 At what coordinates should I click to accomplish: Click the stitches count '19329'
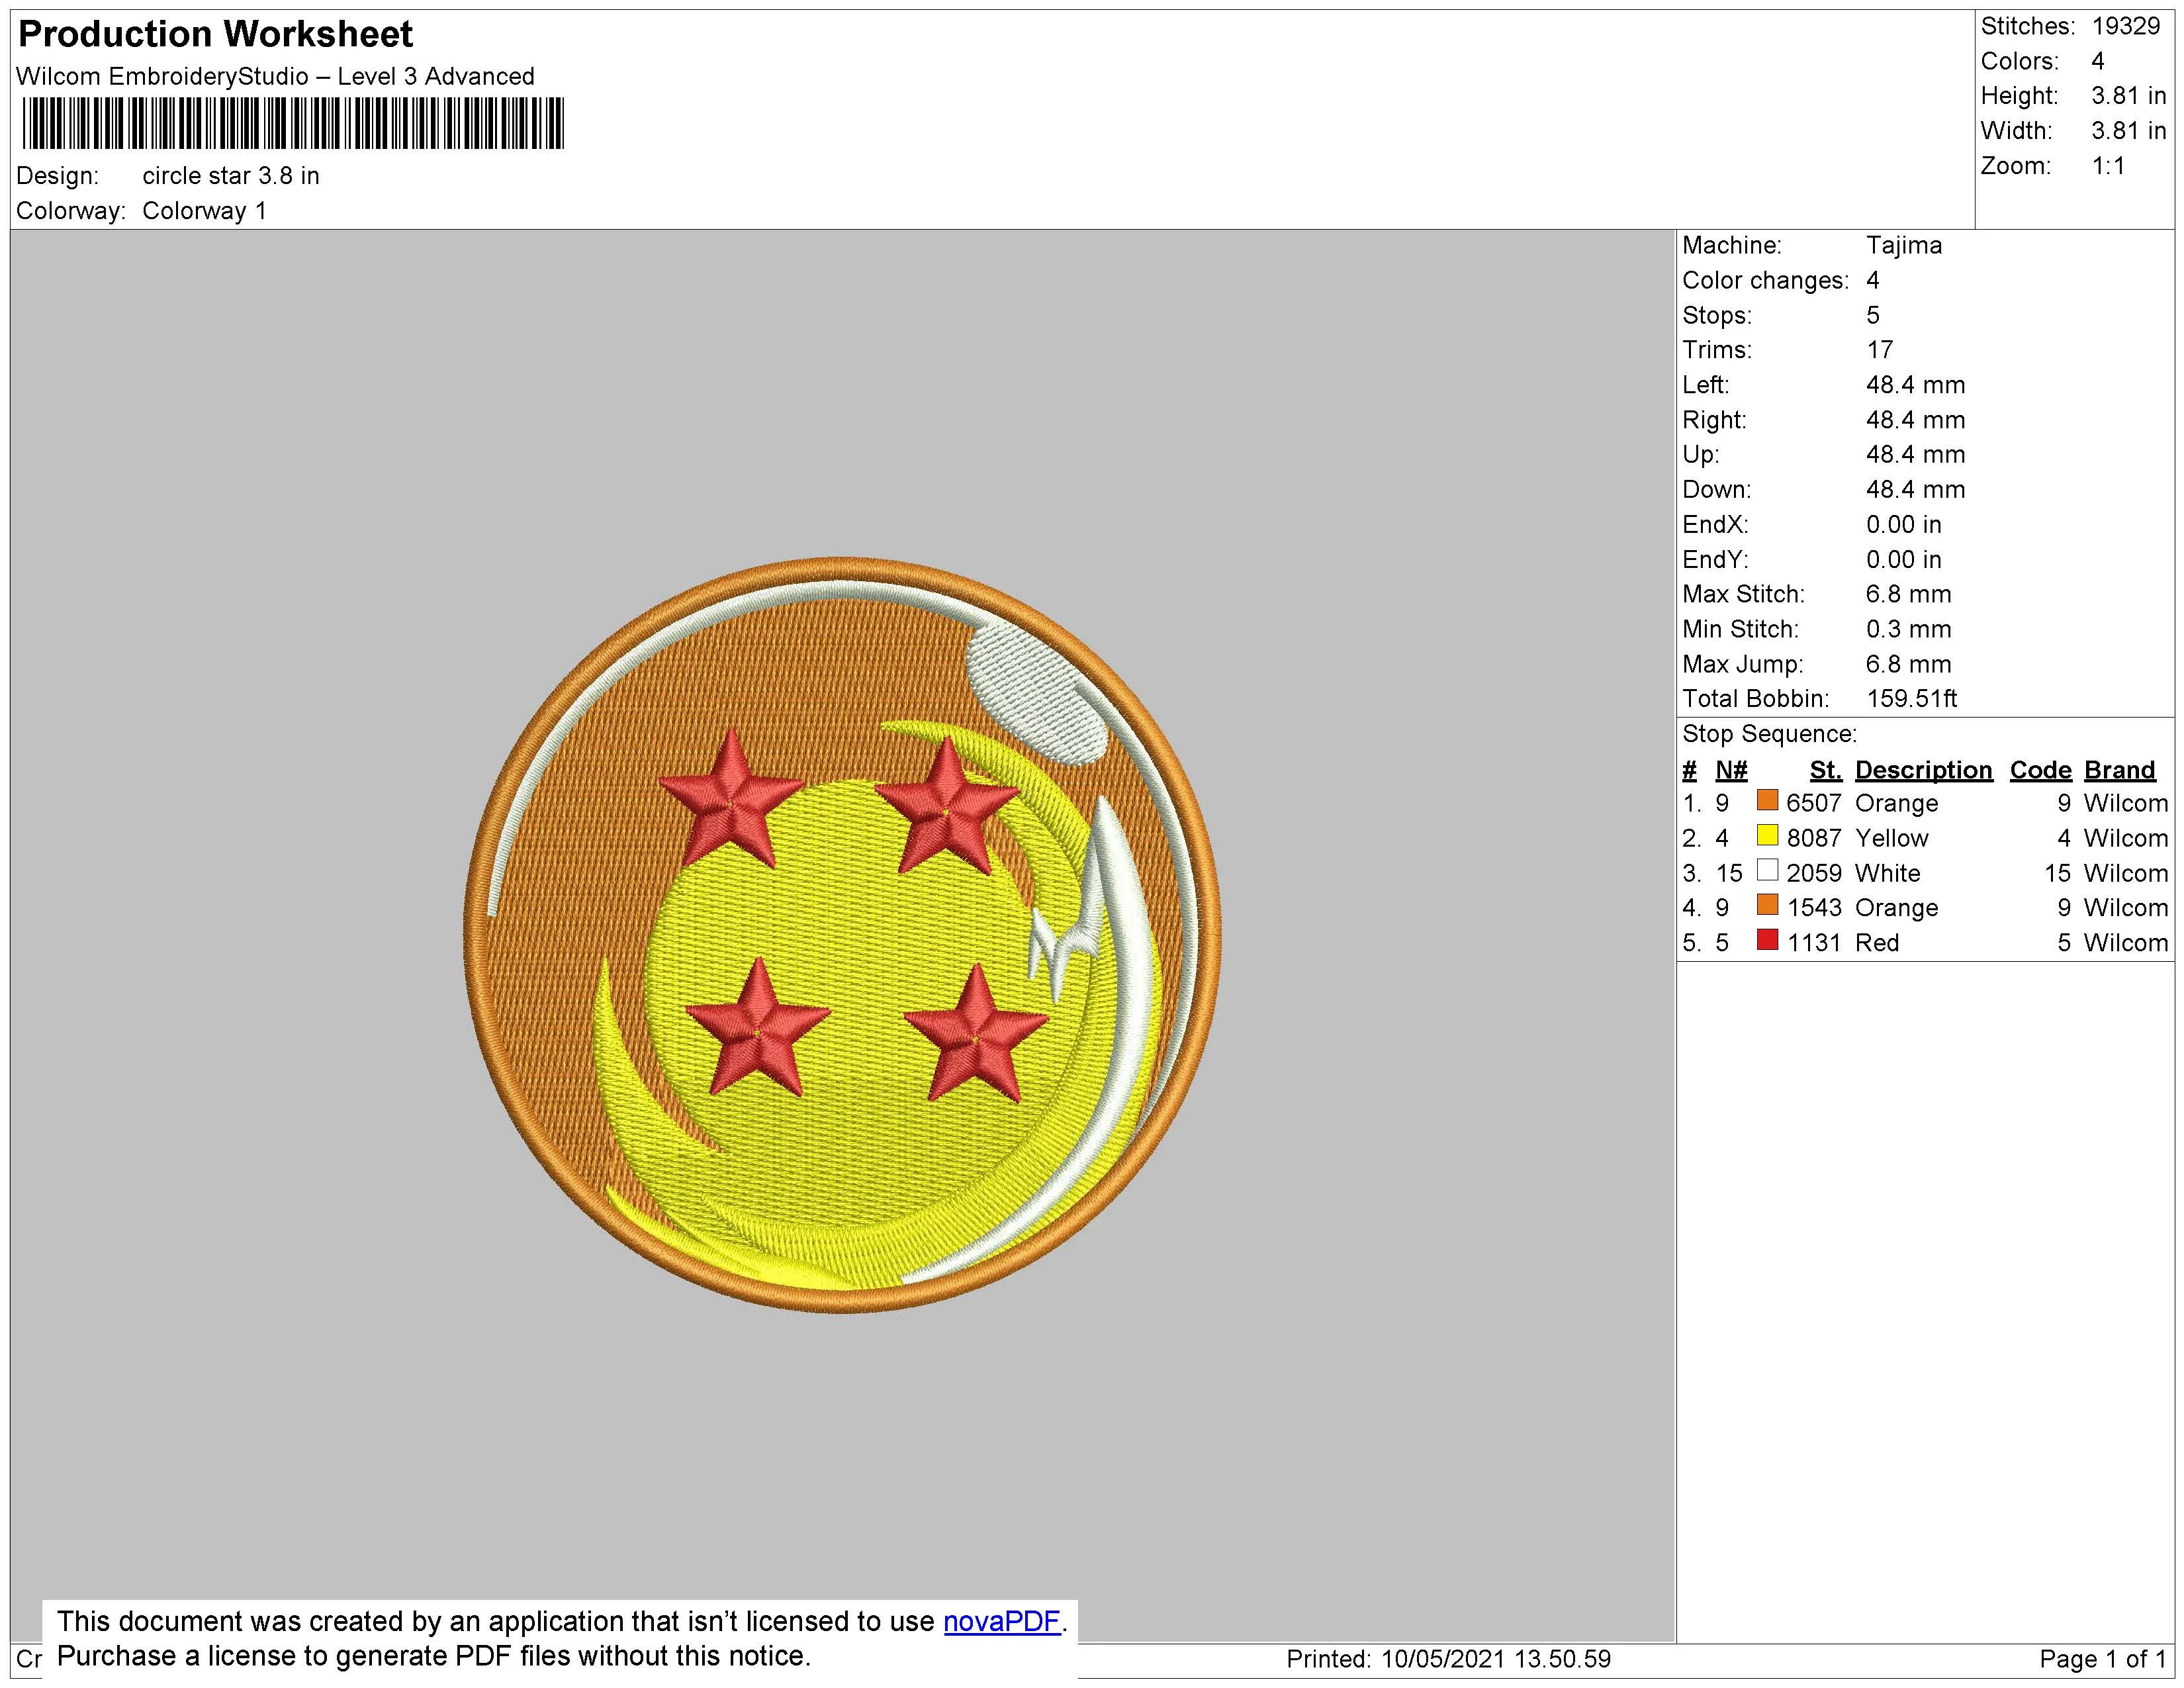tap(2126, 27)
